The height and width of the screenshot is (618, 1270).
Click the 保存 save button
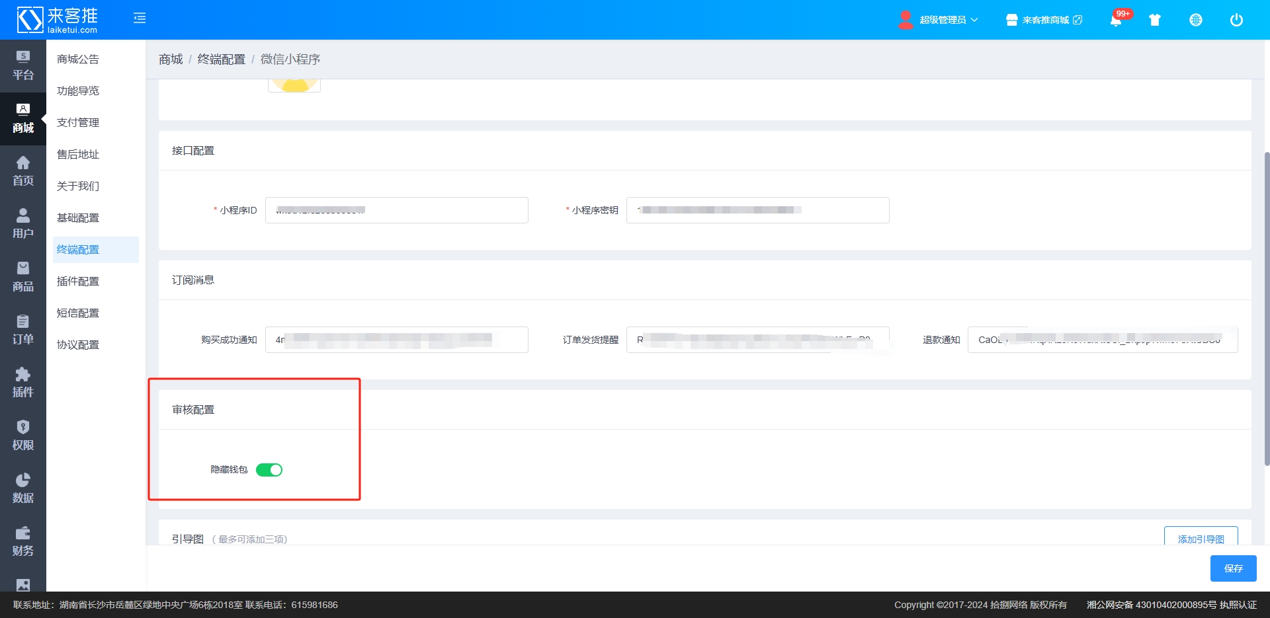(x=1233, y=568)
